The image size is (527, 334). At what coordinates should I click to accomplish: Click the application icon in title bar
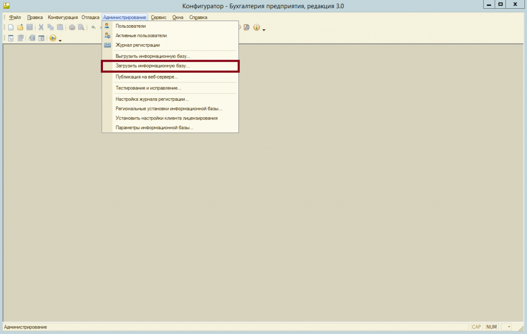tap(6, 6)
